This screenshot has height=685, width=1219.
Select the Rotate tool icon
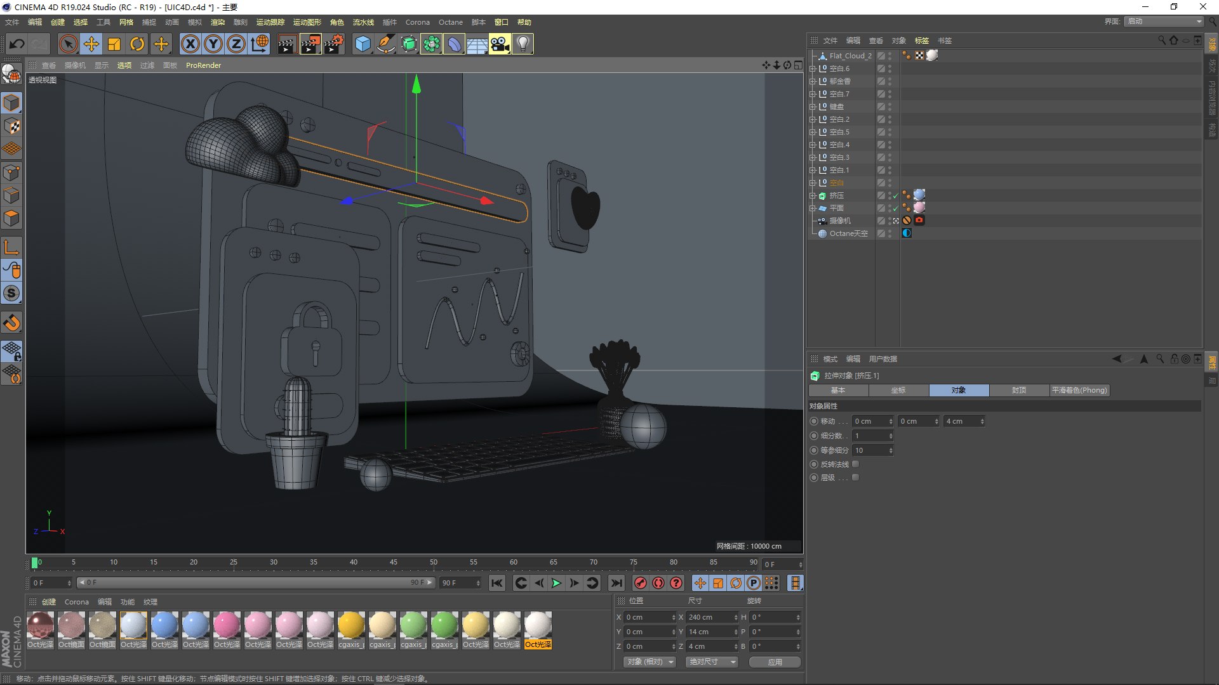pos(137,44)
